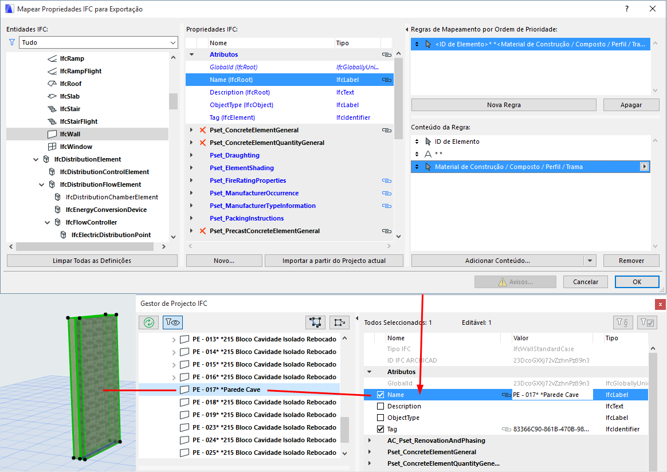This screenshot has height=472, width=667.
Task: Click the help question mark icon
Action: [626, 9]
